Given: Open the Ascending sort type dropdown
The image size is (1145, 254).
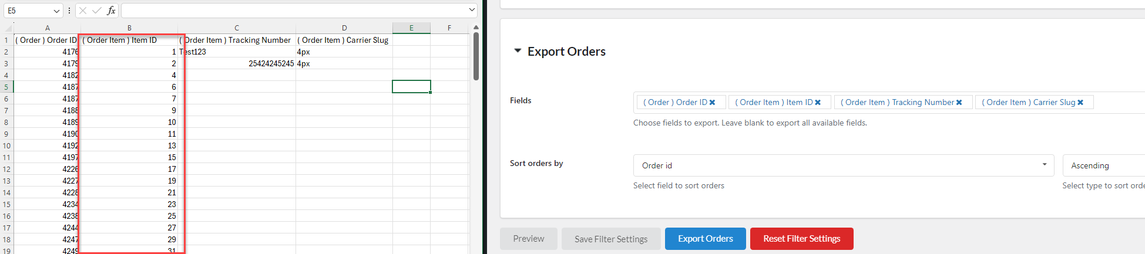Looking at the screenshot, I should click(x=1104, y=165).
